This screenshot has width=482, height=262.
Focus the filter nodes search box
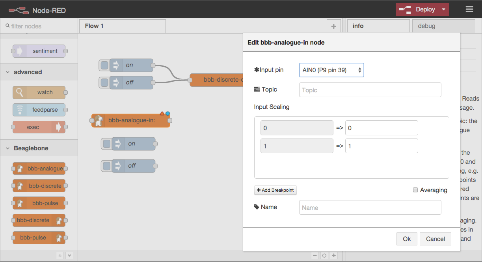[39, 26]
